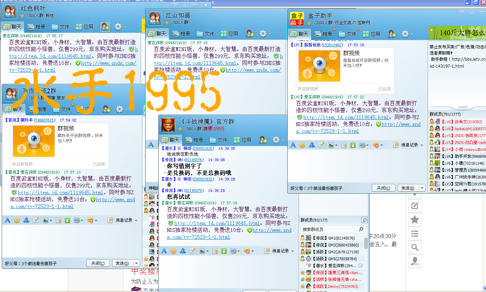Click the 搜索群成员 search field
The image size is (486, 292).
333,229
